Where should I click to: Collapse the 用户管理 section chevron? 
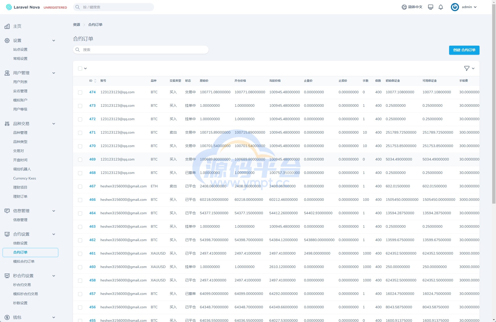[54, 73]
